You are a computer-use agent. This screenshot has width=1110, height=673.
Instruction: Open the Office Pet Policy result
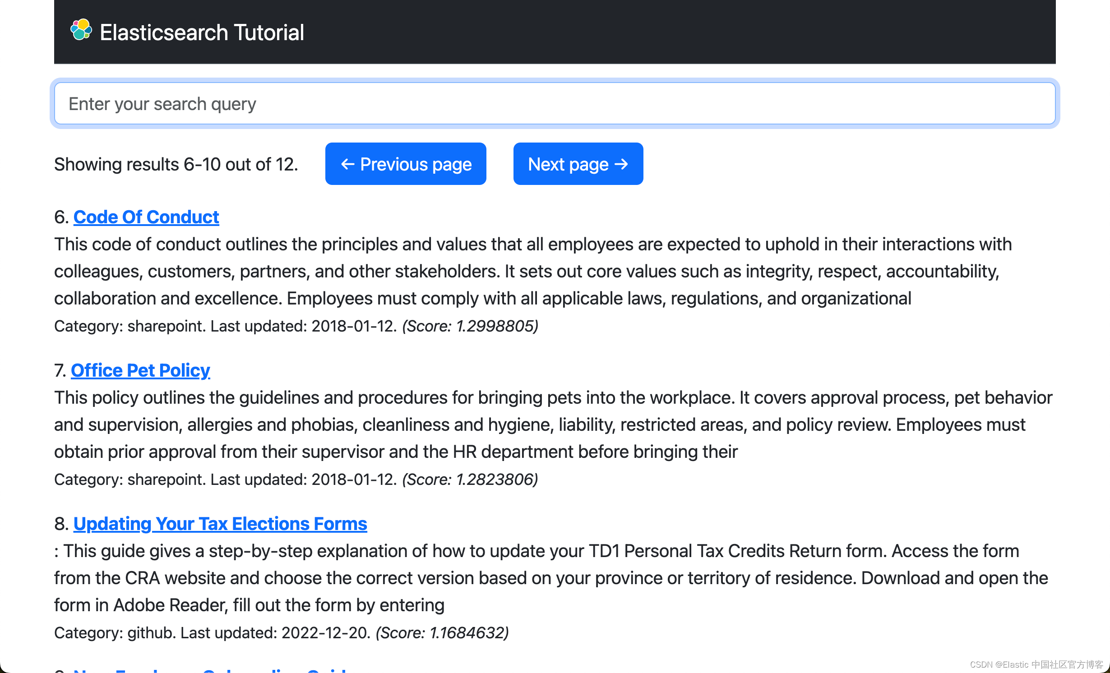[140, 370]
